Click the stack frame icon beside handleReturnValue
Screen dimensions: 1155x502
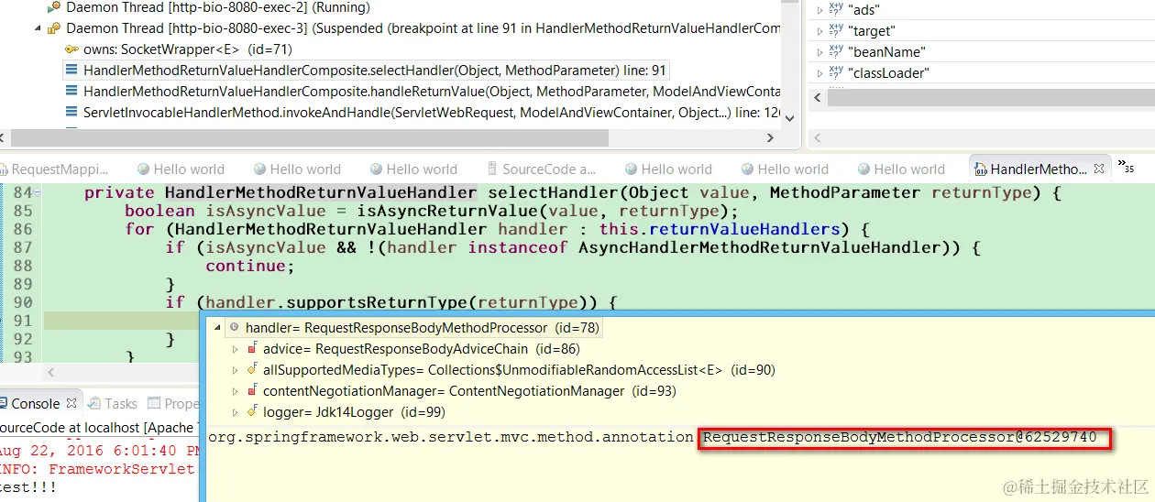coord(71,92)
